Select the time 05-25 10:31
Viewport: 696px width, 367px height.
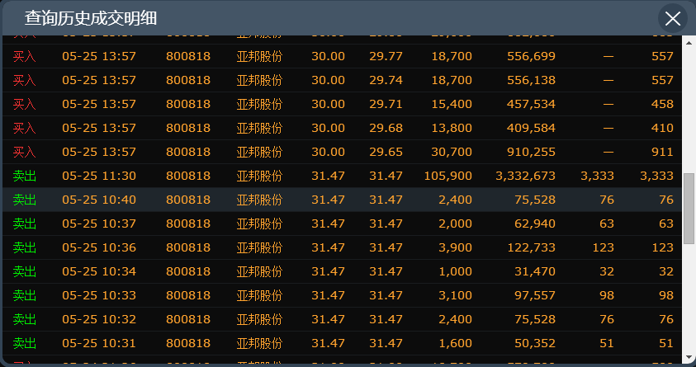coord(99,344)
